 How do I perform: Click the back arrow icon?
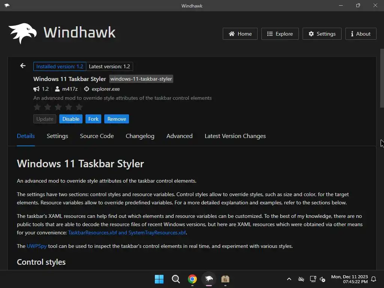[x=23, y=66]
